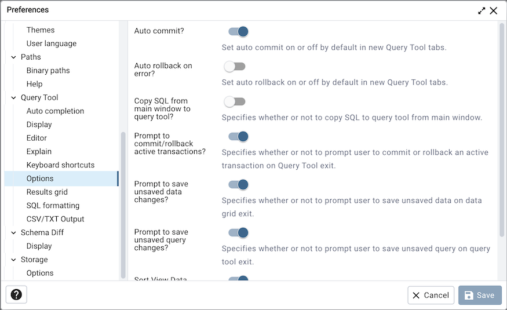Turn off Prompt to save unsaved data changes
The height and width of the screenshot is (310, 507).
(x=238, y=185)
